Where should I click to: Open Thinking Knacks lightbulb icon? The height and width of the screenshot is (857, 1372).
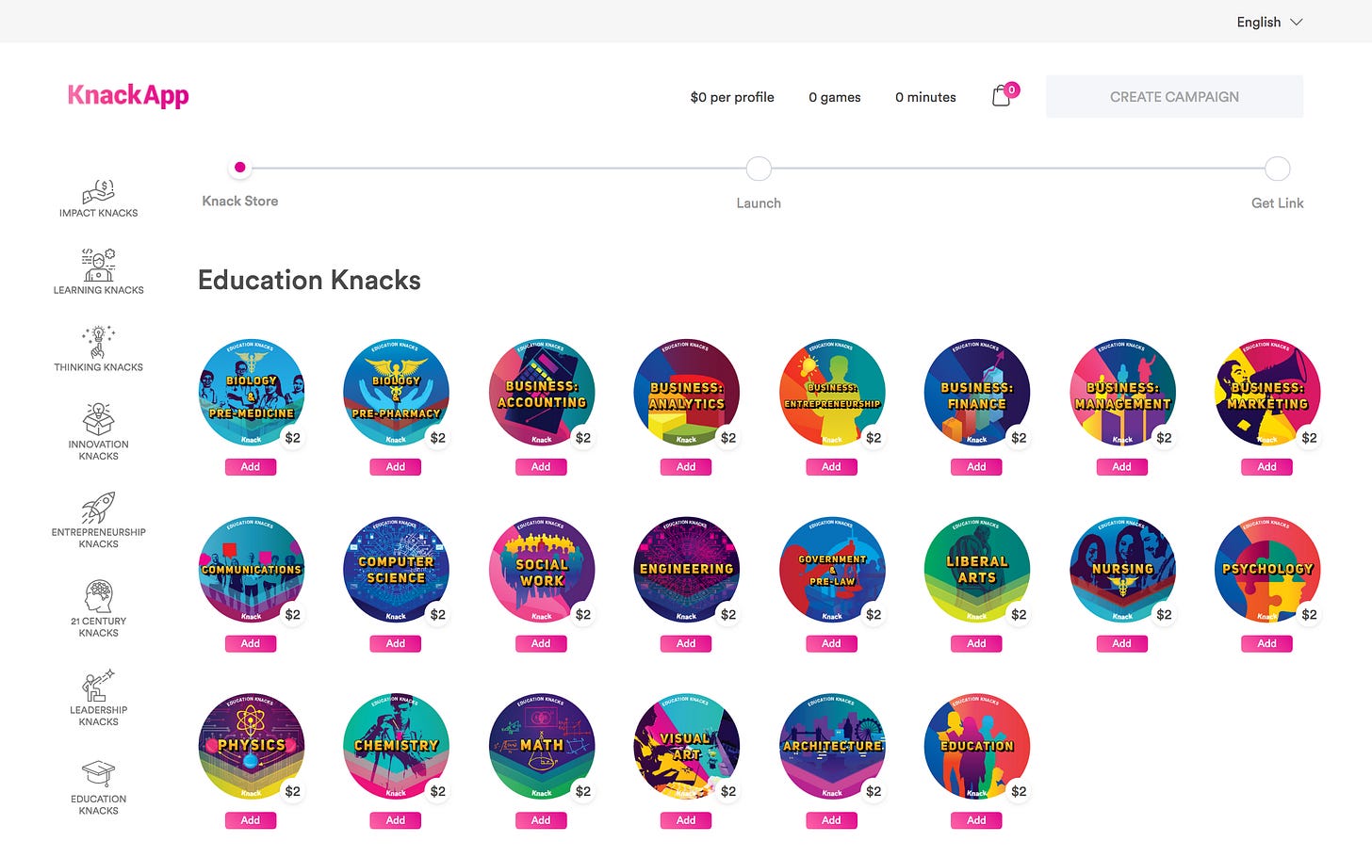click(98, 343)
